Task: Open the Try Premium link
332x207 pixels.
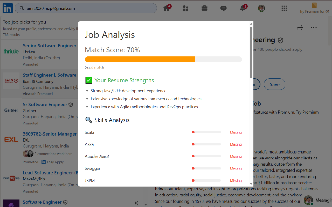Action: click(307, 112)
